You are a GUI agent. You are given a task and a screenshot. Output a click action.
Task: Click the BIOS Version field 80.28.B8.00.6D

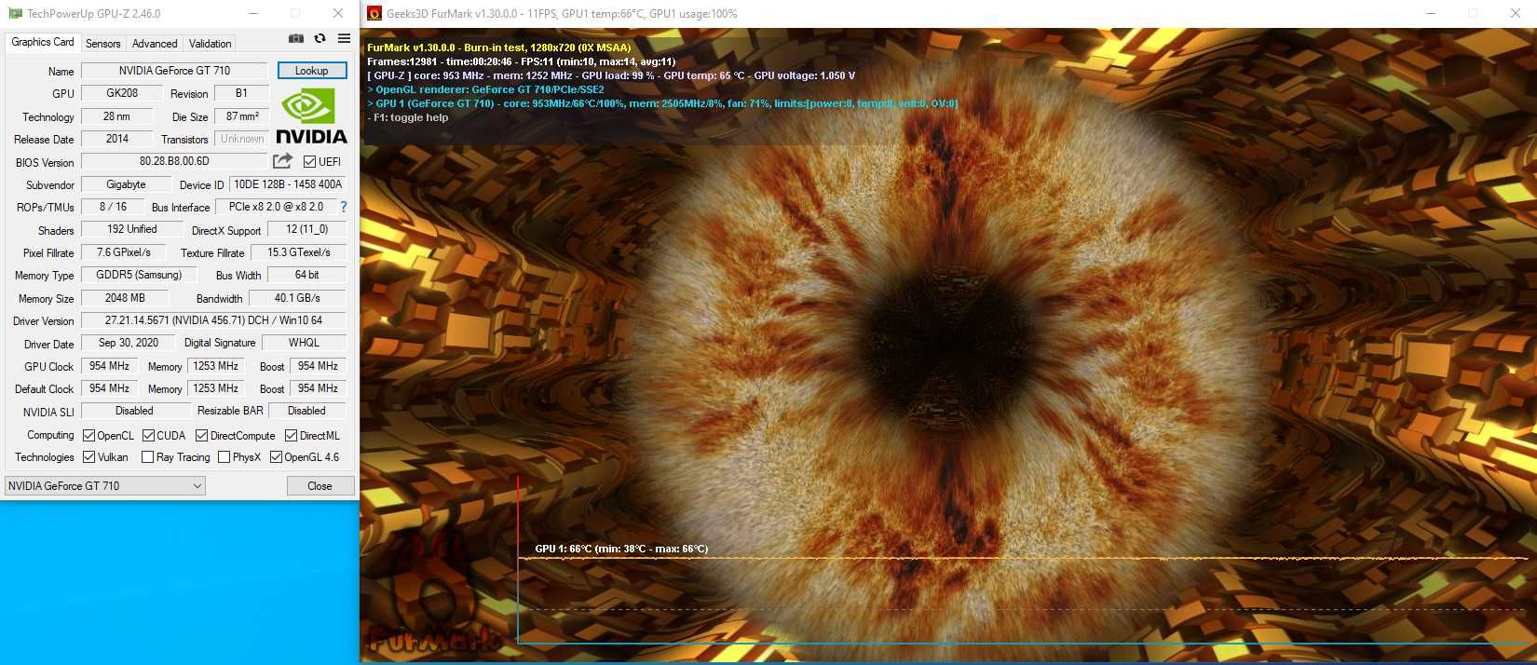coord(174,161)
